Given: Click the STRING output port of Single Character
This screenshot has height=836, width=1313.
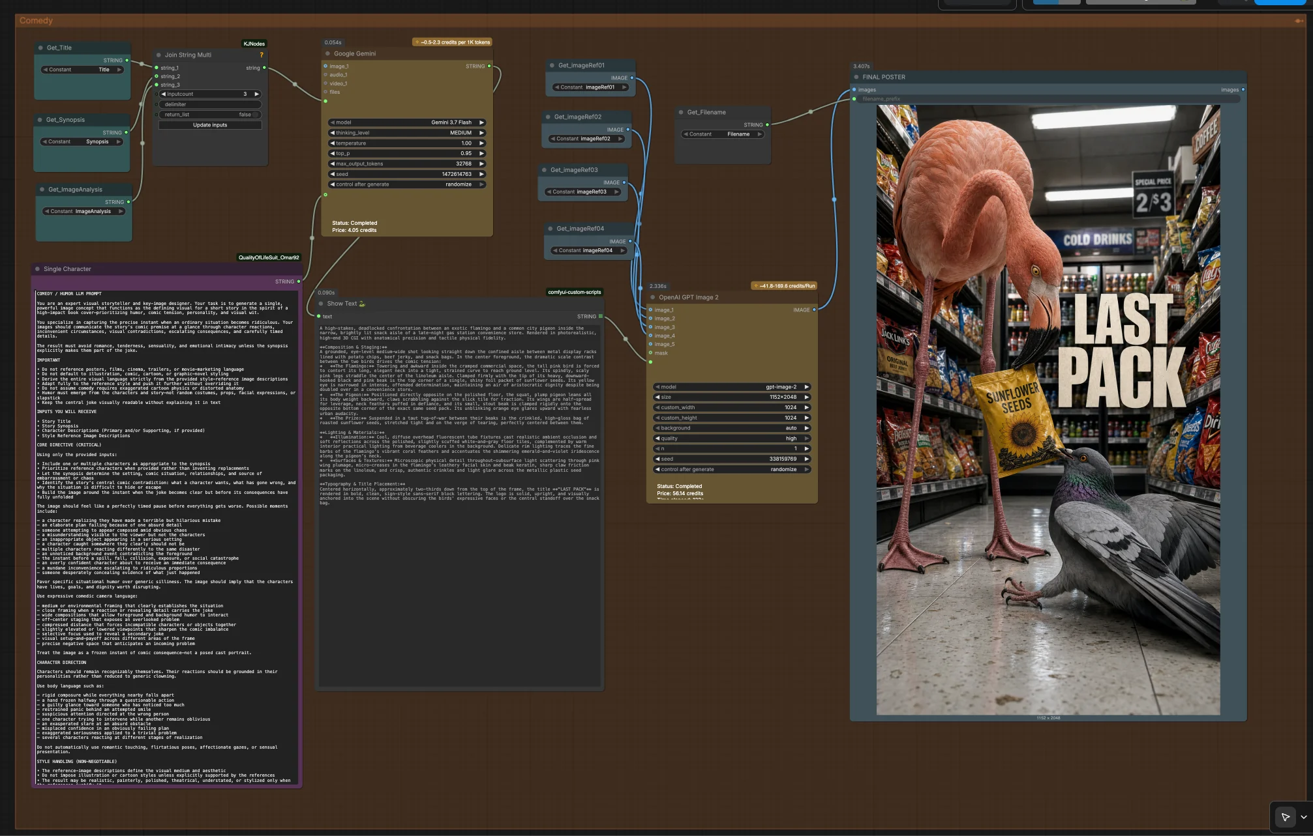Looking at the screenshot, I should coord(299,281).
